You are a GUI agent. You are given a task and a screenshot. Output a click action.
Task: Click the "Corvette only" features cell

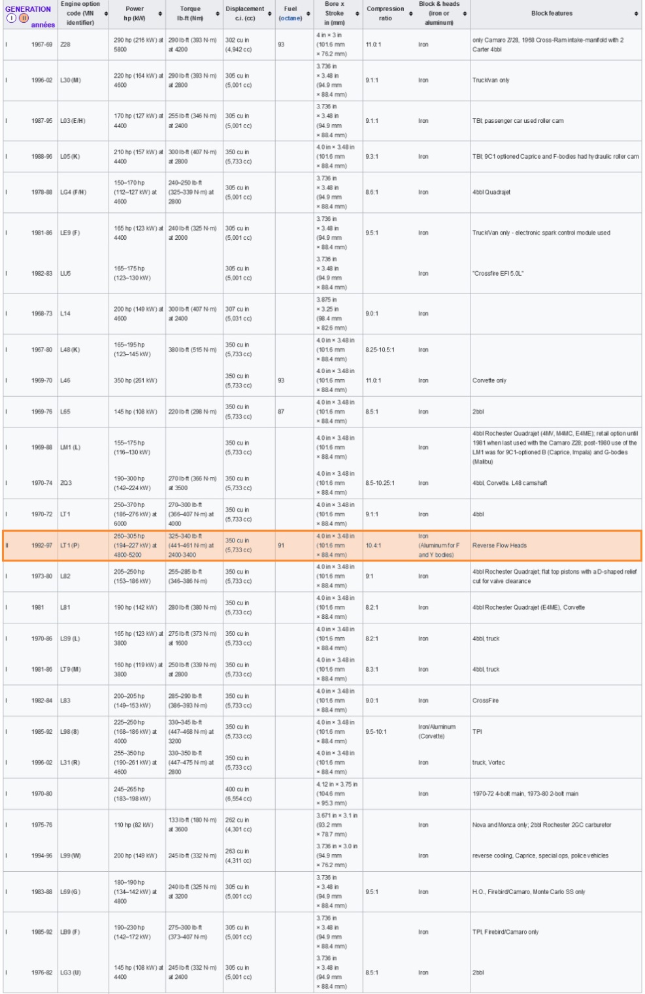point(489,380)
